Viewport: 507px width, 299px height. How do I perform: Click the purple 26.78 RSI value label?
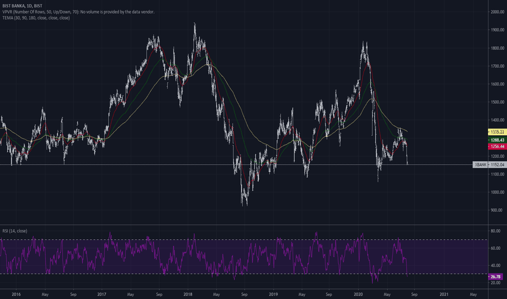click(496, 277)
